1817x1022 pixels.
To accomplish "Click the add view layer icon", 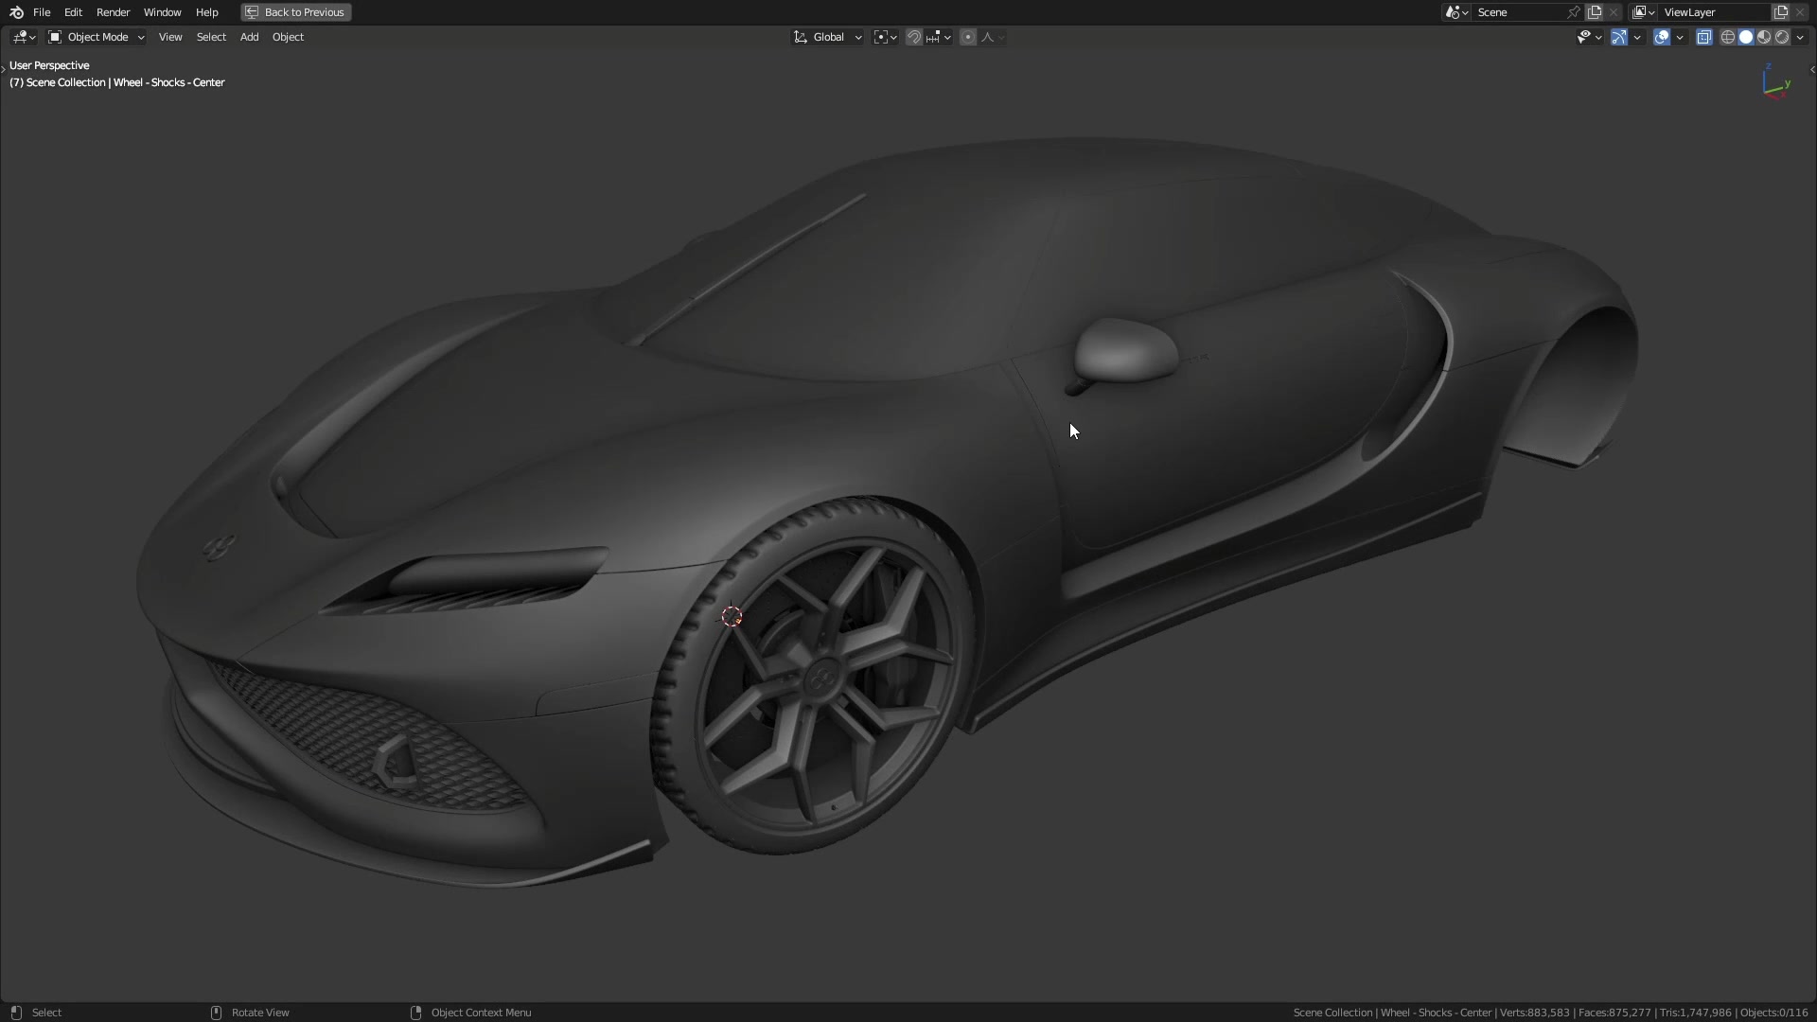I will pyautogui.click(x=1781, y=12).
